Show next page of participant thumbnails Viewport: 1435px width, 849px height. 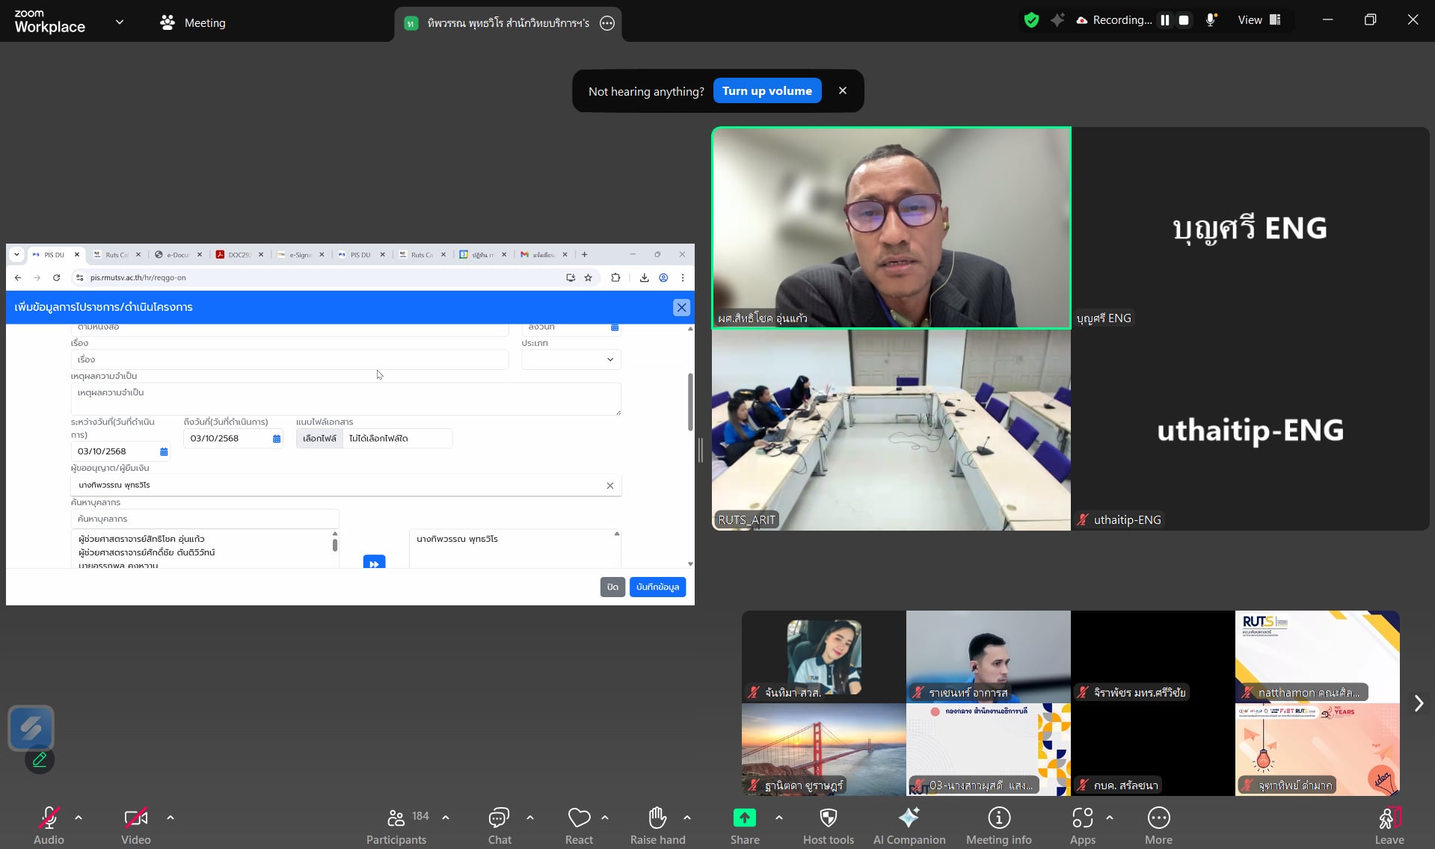1418,703
